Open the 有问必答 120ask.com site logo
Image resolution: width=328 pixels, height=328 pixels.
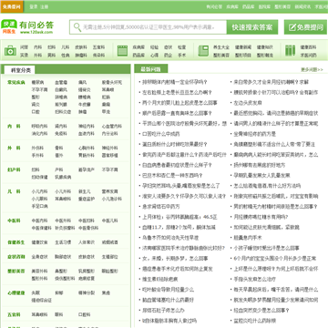tap(27, 26)
